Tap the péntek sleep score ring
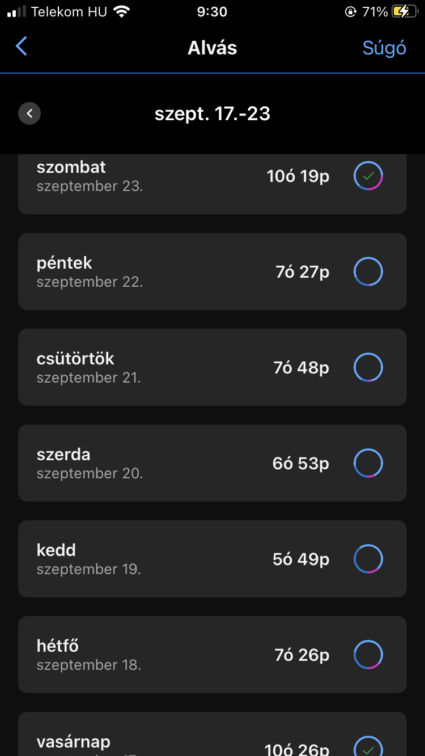This screenshot has width=425, height=756. tap(368, 271)
